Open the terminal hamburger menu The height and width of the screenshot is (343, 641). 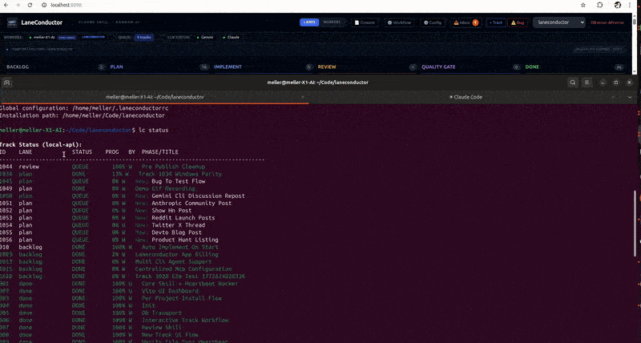[x=587, y=82]
